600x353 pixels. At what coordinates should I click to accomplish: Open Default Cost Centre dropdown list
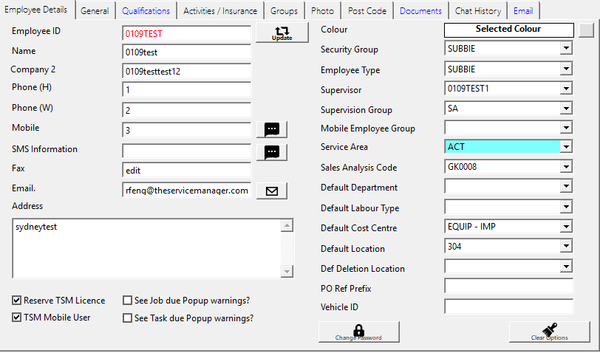tap(566, 227)
